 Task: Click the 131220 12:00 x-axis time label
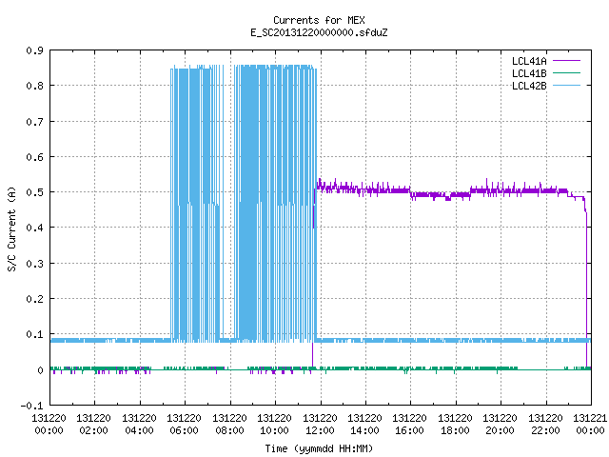click(320, 425)
